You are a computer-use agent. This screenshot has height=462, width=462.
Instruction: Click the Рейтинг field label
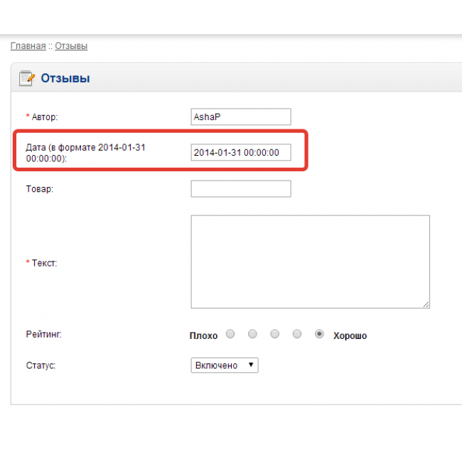click(x=43, y=334)
